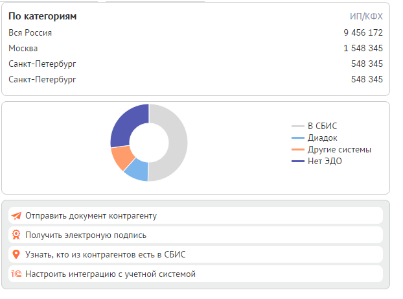
Task: Click the orange donut chart segment
Action: click(x=122, y=157)
